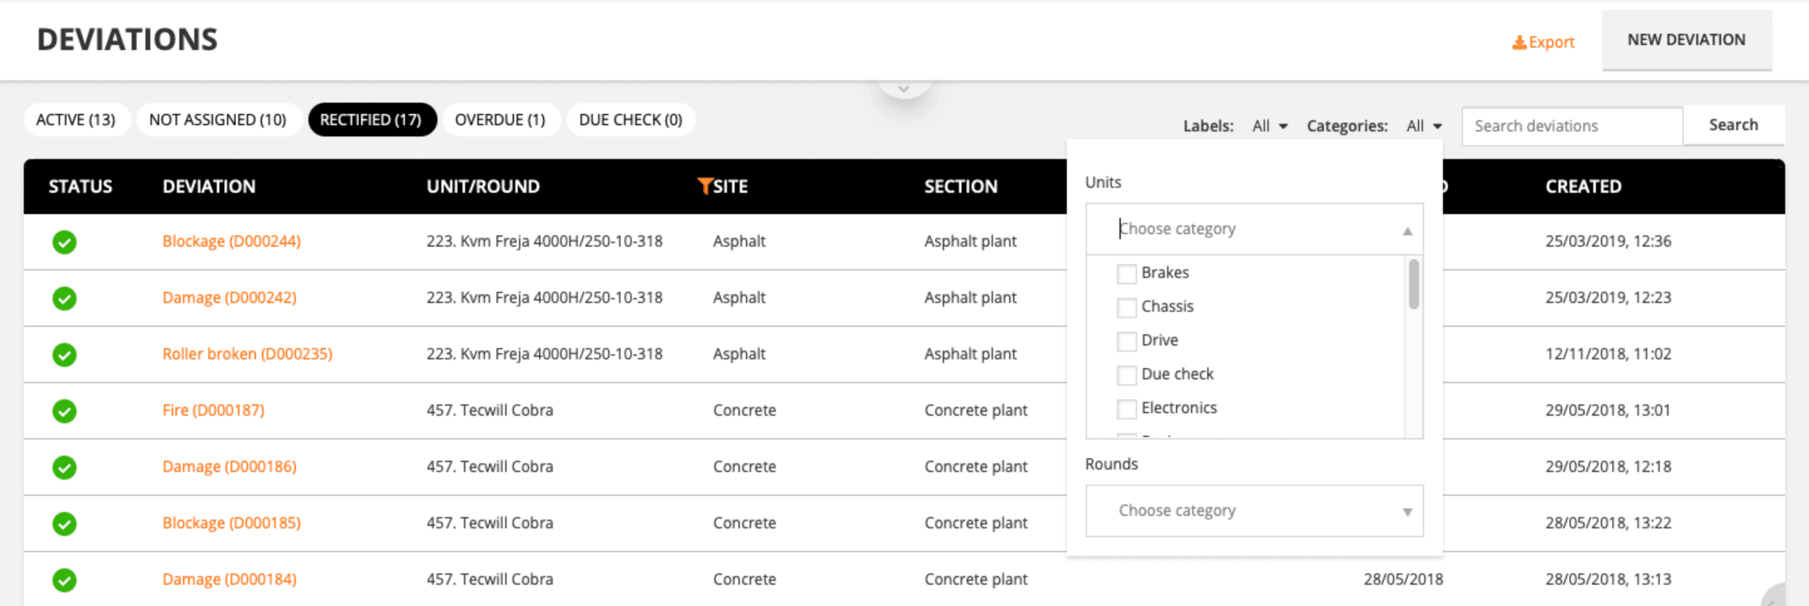Viewport: 1809px width, 606px height.
Task: Tick the Chassis checkbox
Action: tap(1126, 307)
